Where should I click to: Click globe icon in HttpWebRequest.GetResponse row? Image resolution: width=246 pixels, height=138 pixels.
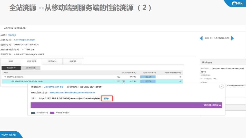(123, 81)
